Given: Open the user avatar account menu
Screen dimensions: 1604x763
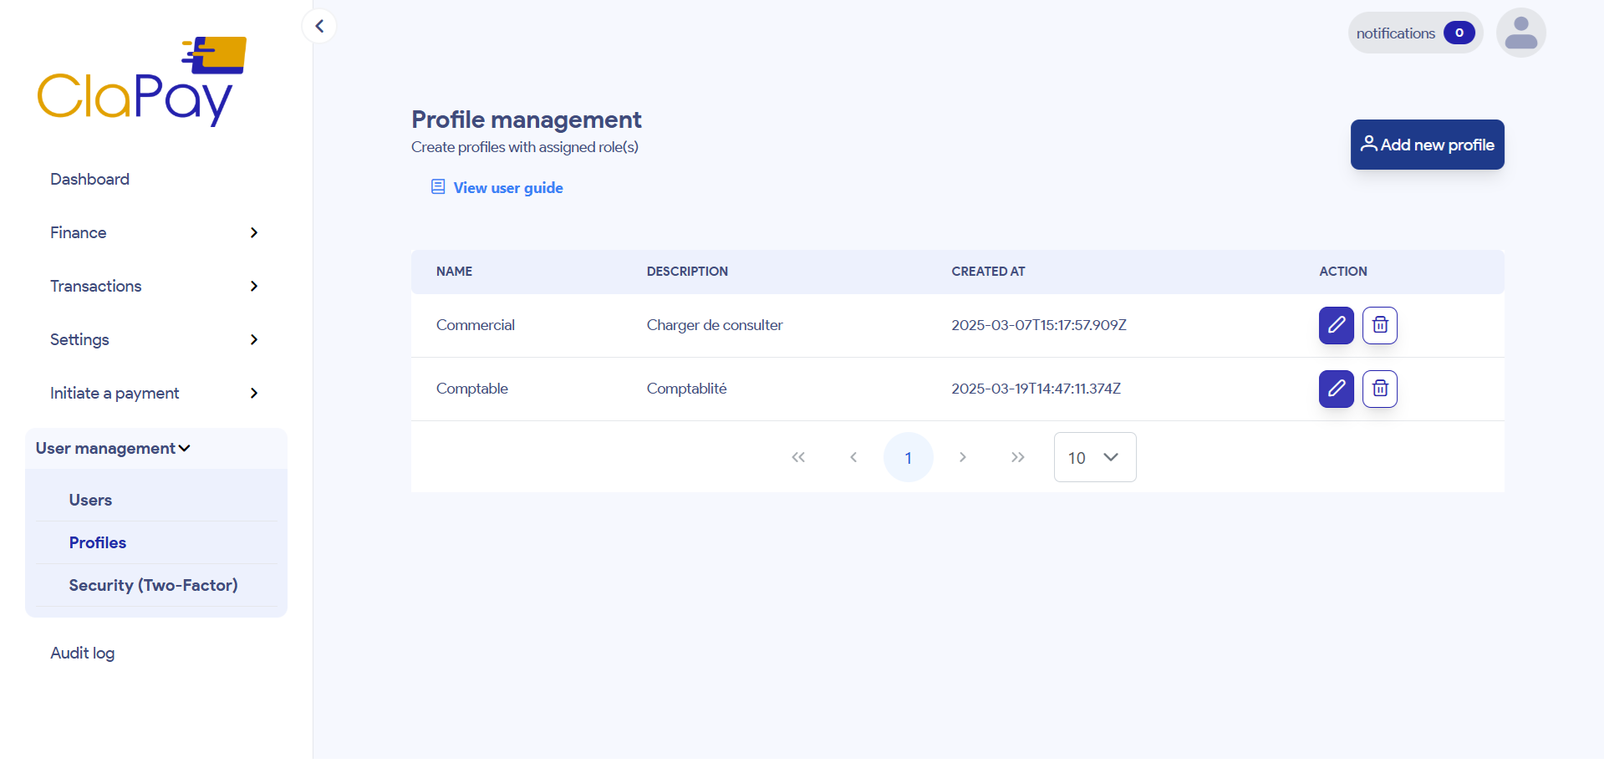Looking at the screenshot, I should click(x=1520, y=33).
